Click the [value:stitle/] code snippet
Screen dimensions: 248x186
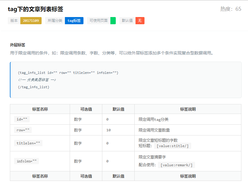172,146
